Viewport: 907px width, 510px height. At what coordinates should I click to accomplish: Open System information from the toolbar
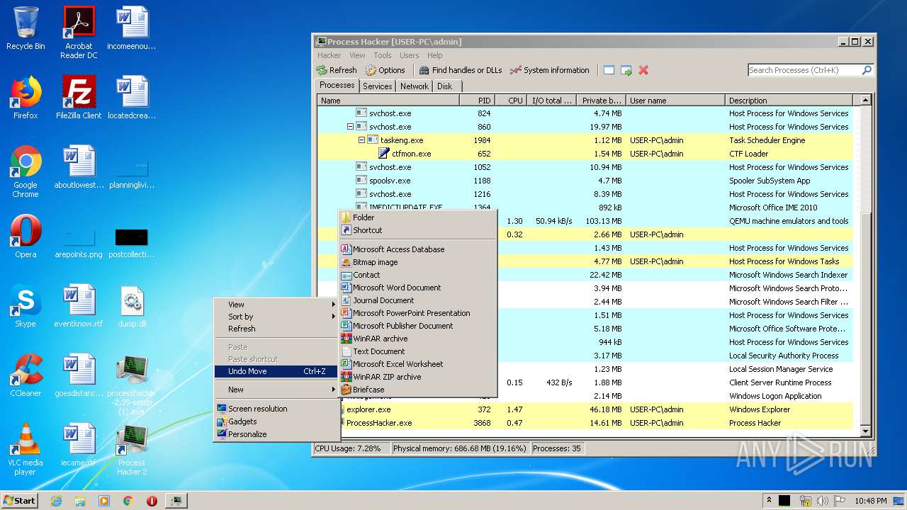pos(550,70)
